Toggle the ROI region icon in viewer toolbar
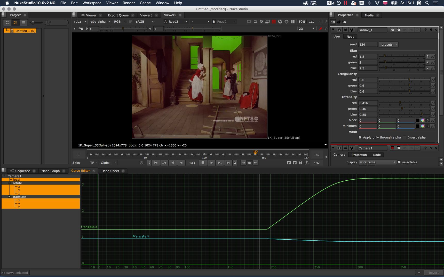Screen dimensions: 444x277 268,22
